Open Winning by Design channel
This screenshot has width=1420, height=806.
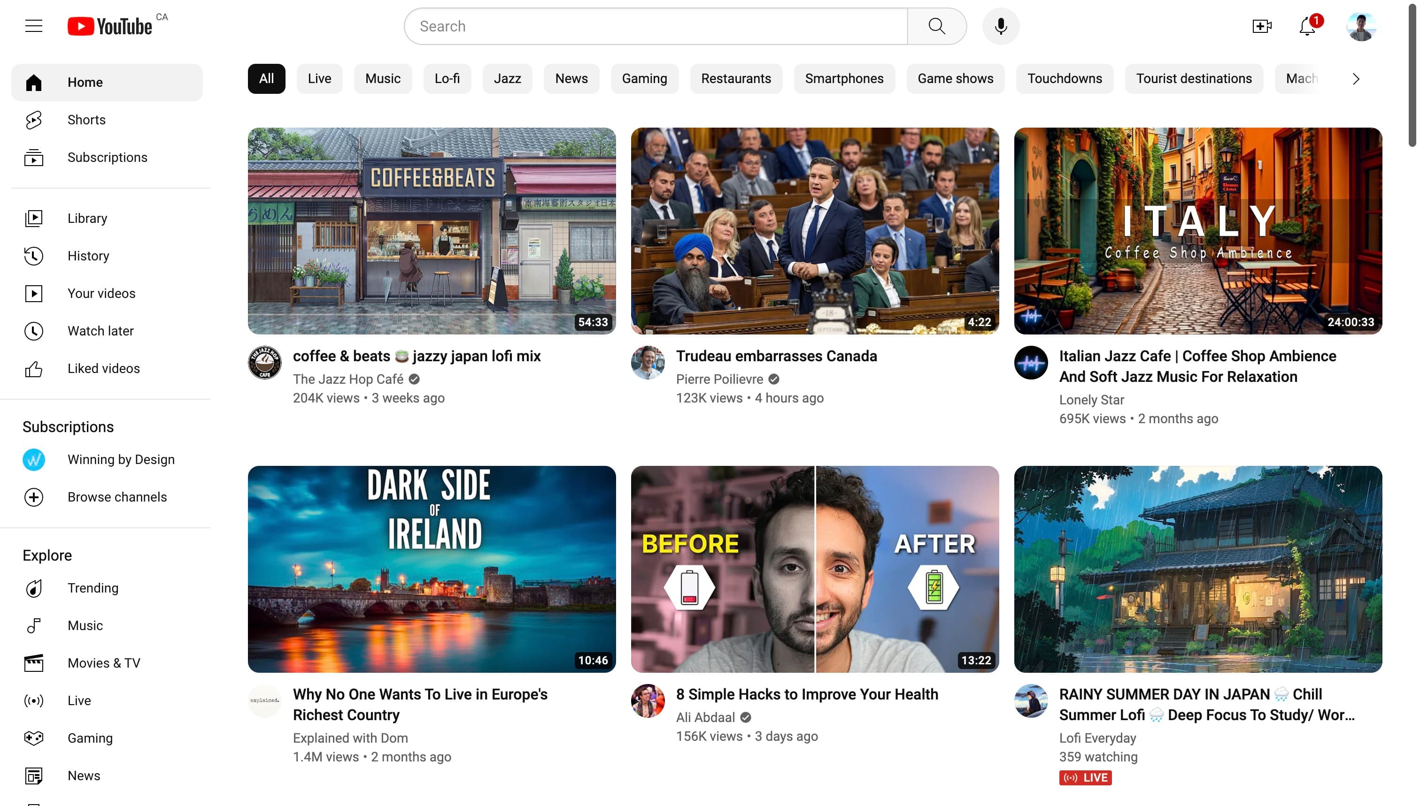[107, 459]
